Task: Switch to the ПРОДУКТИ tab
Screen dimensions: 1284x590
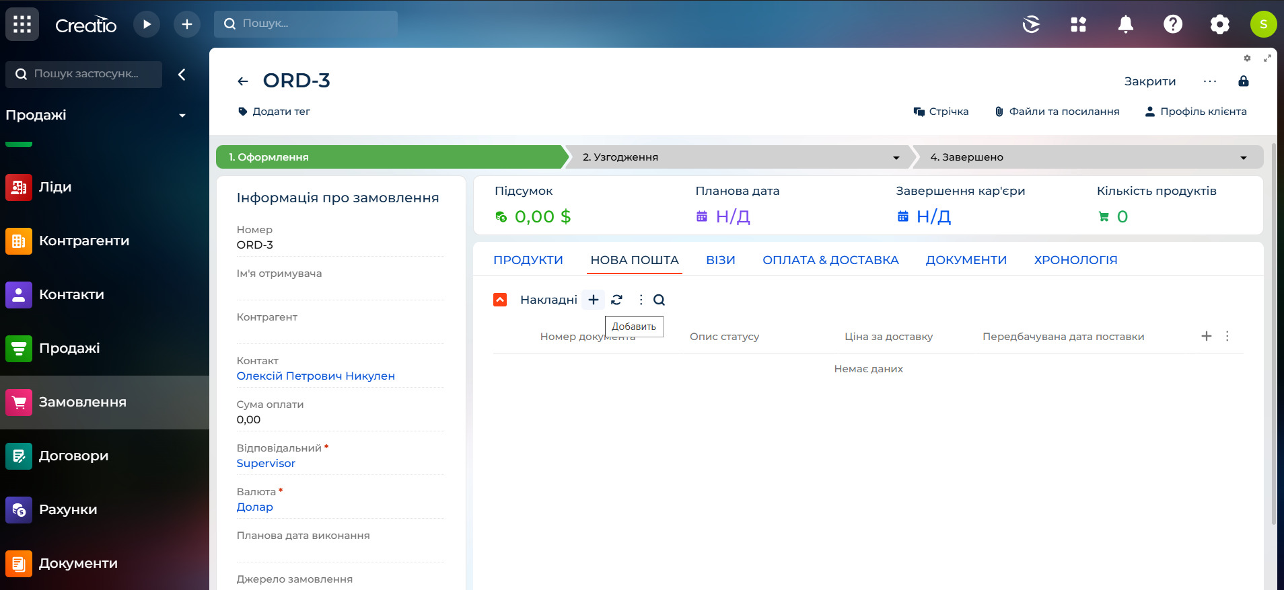Action: (x=528, y=260)
